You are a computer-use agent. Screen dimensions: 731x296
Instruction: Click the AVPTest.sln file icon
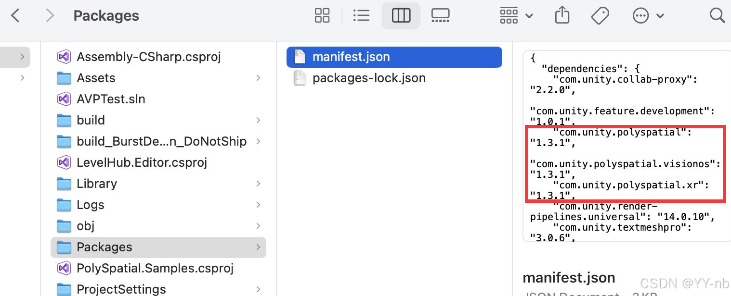(x=64, y=99)
